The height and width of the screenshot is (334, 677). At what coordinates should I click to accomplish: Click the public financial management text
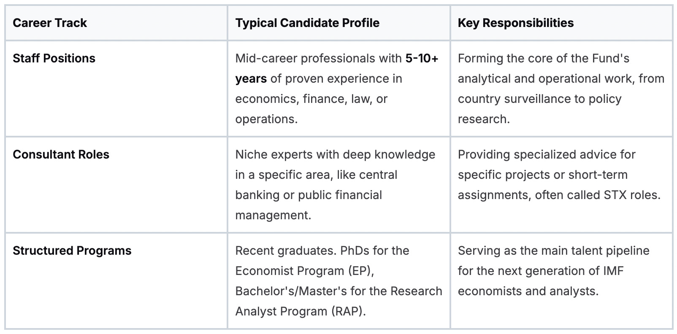pyautogui.click(x=309, y=205)
